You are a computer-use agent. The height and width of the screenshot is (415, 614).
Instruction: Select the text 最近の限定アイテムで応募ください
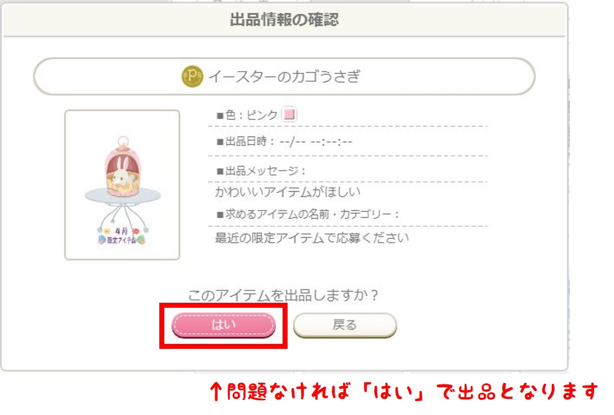[x=312, y=237]
